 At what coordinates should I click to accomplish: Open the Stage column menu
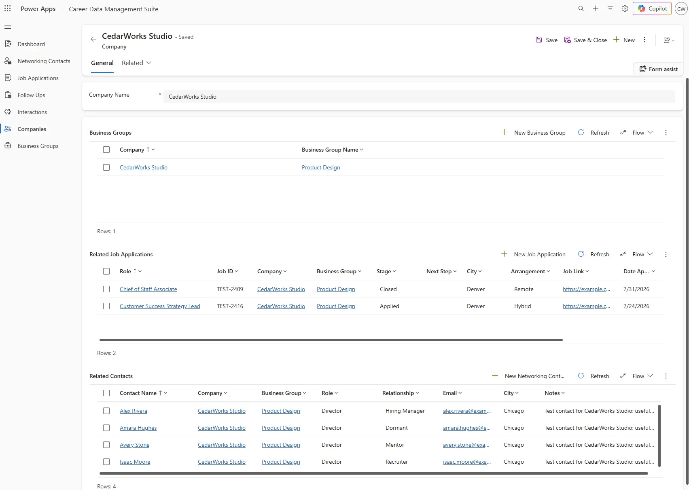pos(386,271)
